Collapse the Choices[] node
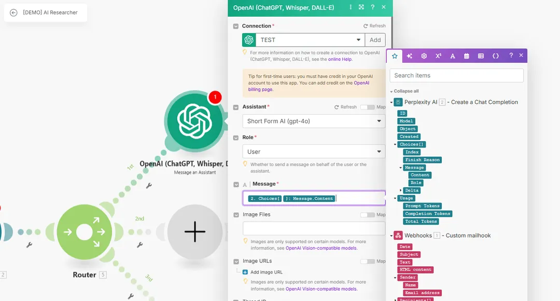The width and height of the screenshot is (560, 301). point(395,144)
